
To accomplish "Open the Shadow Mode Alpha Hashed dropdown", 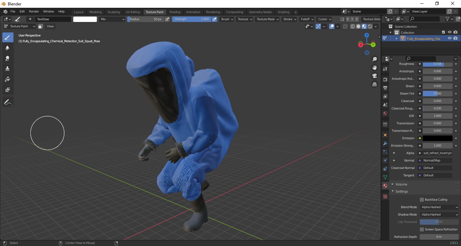I will [440, 215].
